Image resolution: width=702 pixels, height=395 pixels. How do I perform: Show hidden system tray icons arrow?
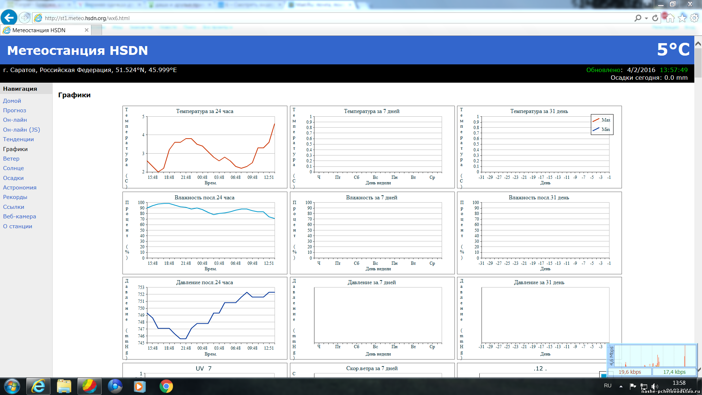pyautogui.click(x=621, y=386)
